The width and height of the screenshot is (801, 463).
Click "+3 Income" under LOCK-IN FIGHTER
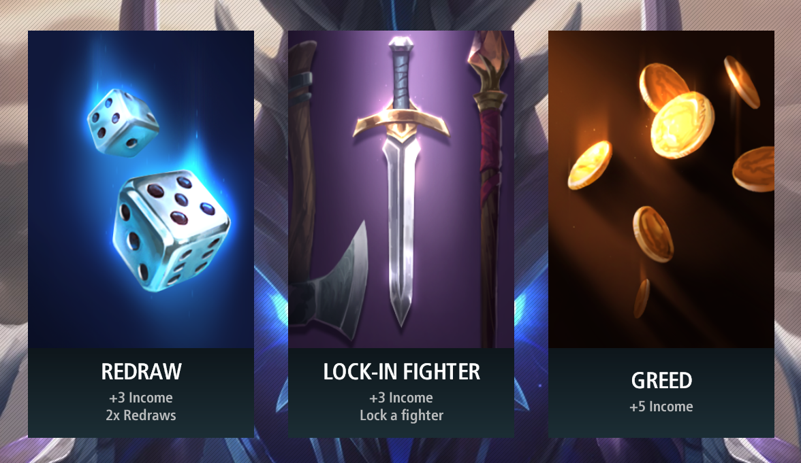[401, 397]
